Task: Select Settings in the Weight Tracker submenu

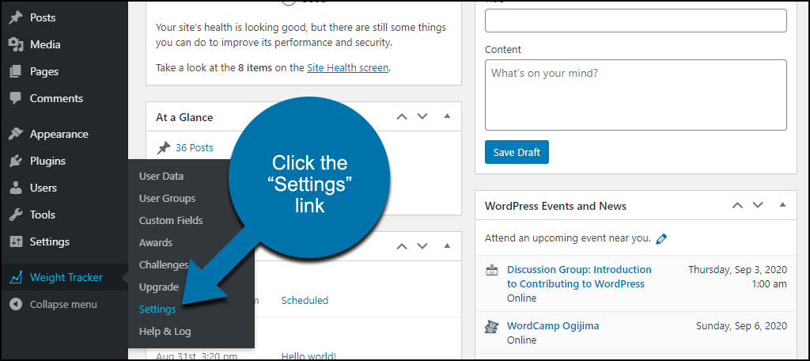Action: [157, 310]
